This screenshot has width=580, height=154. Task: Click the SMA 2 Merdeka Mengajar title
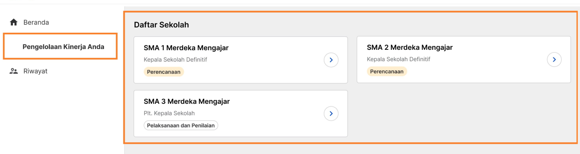410,48
